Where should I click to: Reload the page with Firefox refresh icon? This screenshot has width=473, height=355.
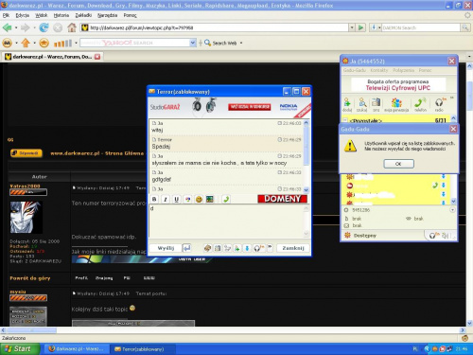point(44,27)
